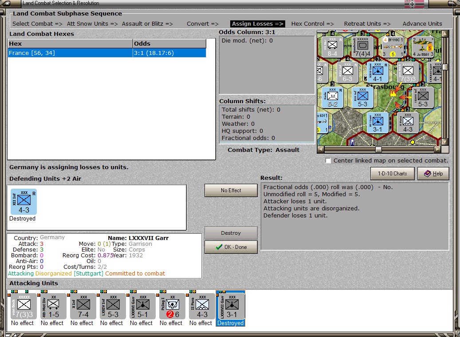Click the Fractional odds: 0 line
Viewport: 460px width, 337px height.
click(248, 138)
